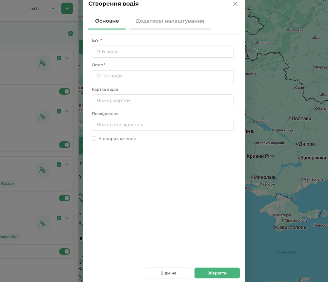Click Орел on the map
This screenshot has width=328, height=282.
[318, 38]
